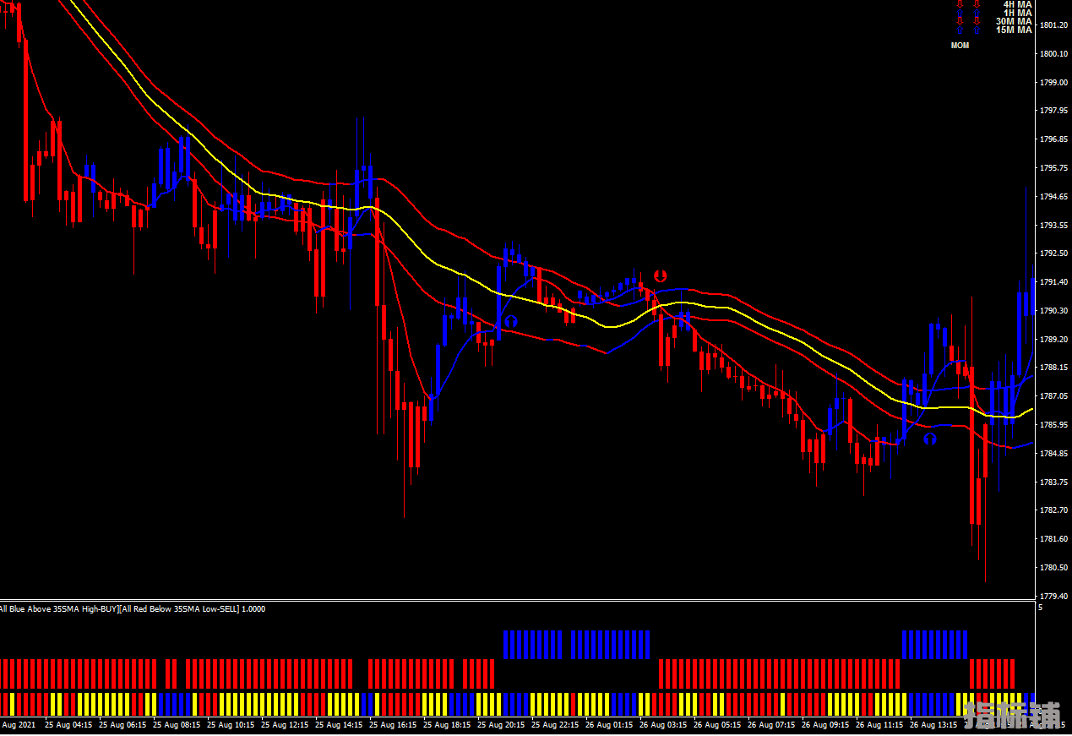
Task: Select the blue buy signal near 25 Aug 20:15
Action: [510, 321]
